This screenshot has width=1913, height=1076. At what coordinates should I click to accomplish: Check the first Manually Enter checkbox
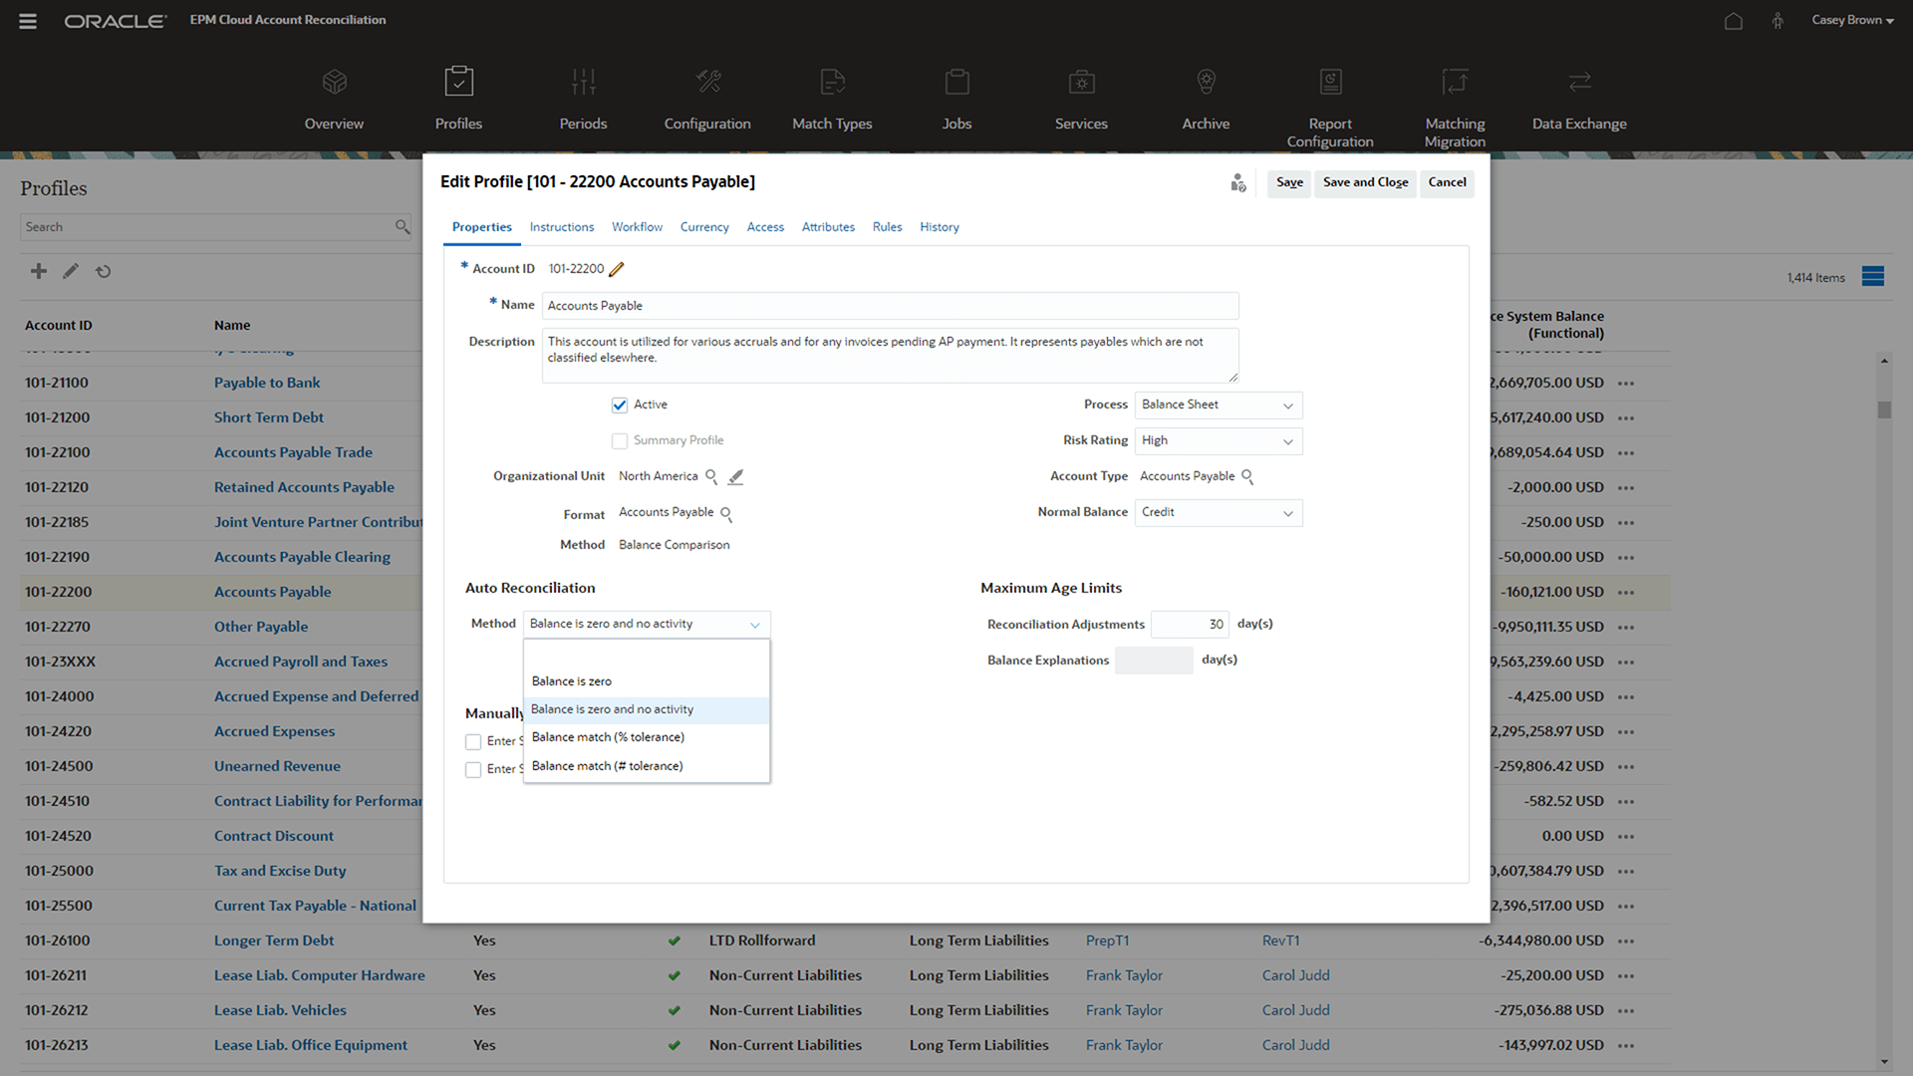pos(473,741)
